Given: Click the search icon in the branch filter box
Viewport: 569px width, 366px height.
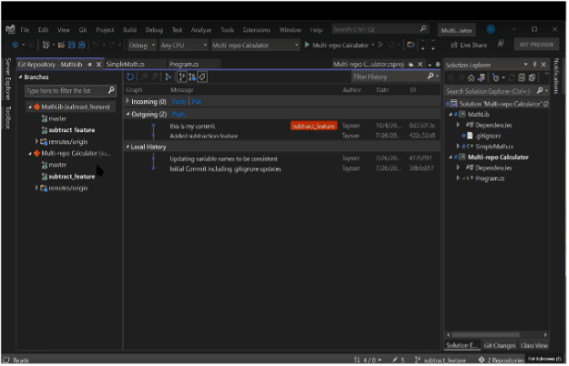Looking at the screenshot, I should (111, 91).
